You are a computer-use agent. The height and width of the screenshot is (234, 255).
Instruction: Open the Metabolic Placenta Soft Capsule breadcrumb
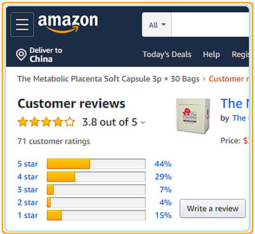108,79
